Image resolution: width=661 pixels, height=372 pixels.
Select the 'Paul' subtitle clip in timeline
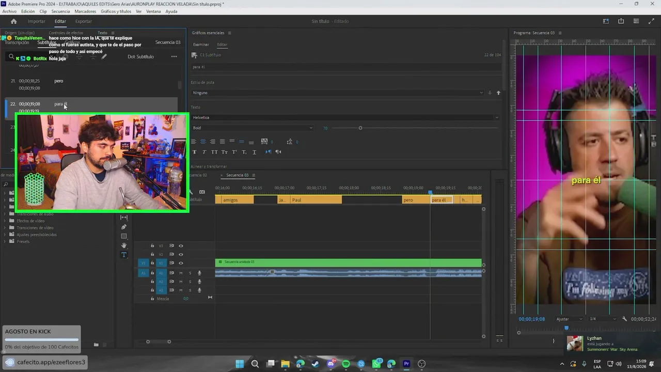pos(316,200)
